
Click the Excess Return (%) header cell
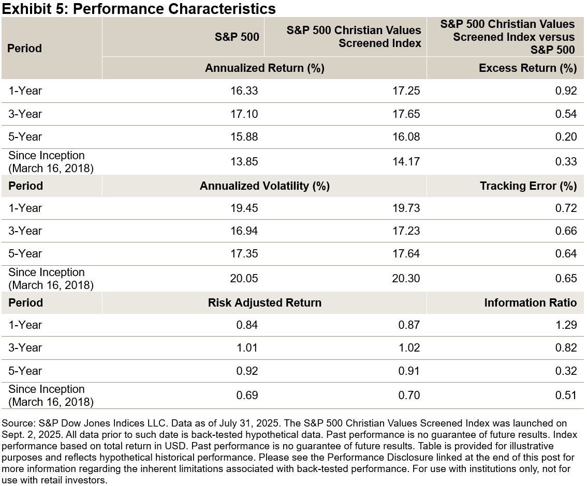click(x=527, y=68)
